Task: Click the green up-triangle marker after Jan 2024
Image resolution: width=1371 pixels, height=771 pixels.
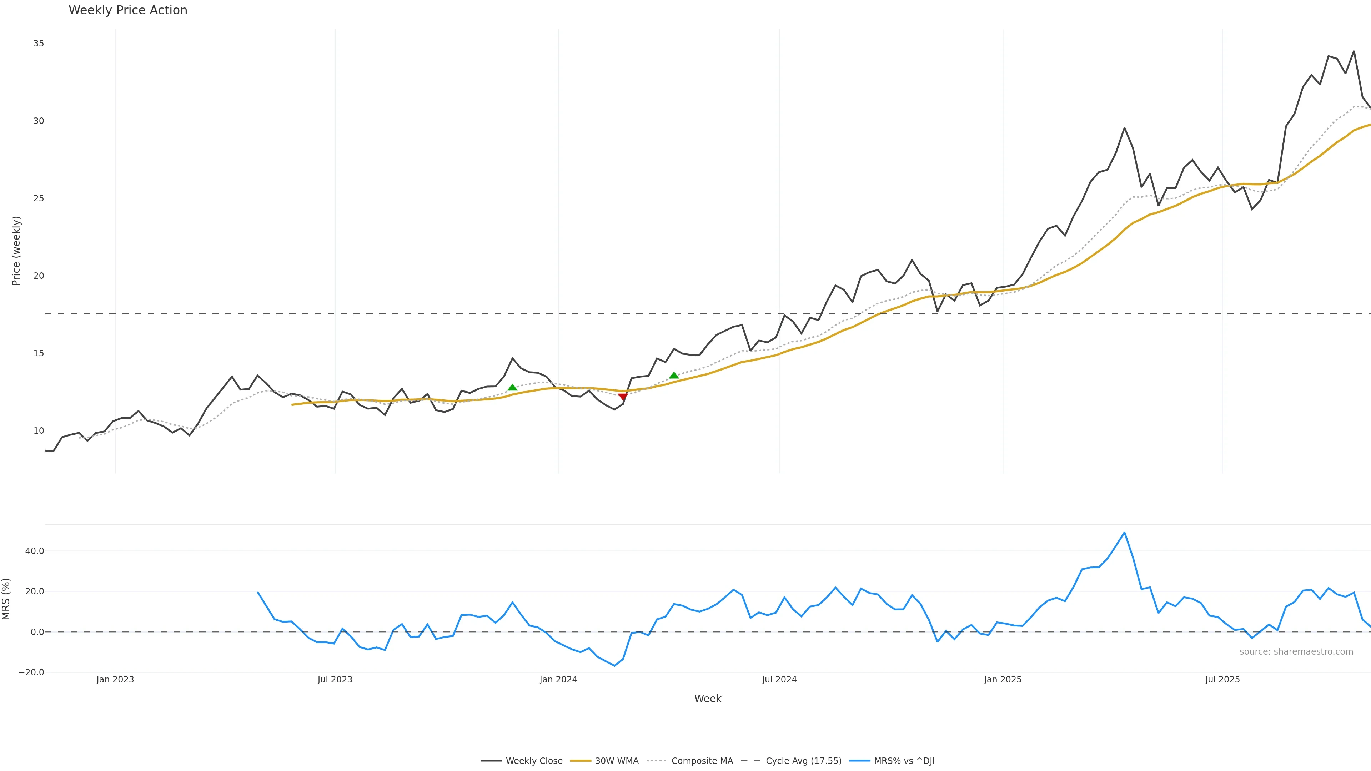Action: [674, 375]
